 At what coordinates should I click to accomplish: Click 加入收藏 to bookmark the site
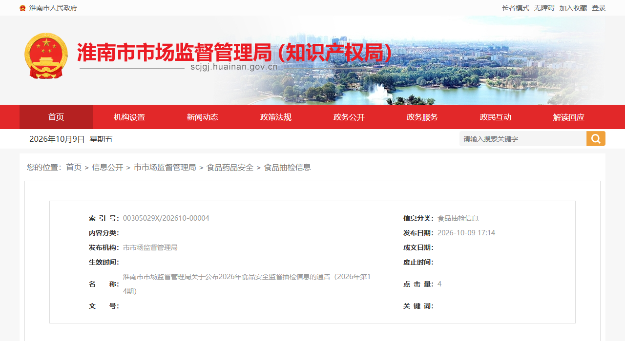click(x=573, y=8)
